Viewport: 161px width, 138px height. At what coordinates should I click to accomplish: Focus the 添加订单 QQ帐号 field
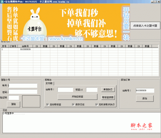click(145, 91)
